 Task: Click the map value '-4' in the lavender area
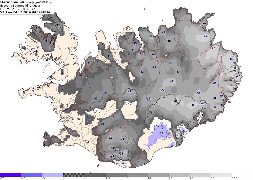[x=169, y=133]
